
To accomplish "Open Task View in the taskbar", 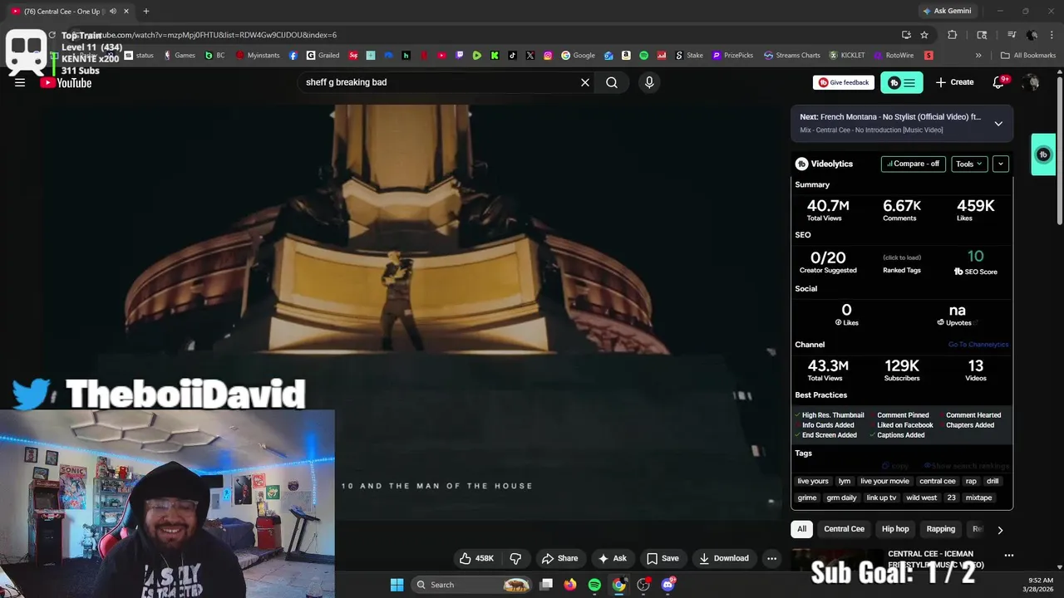I will pyautogui.click(x=545, y=585).
